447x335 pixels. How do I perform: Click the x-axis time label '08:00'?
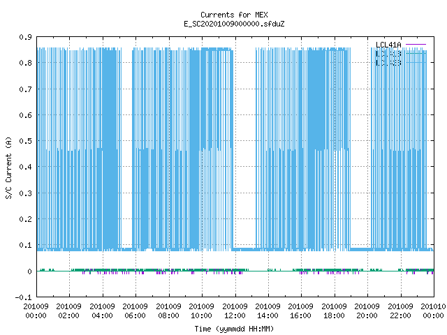tap(168, 315)
